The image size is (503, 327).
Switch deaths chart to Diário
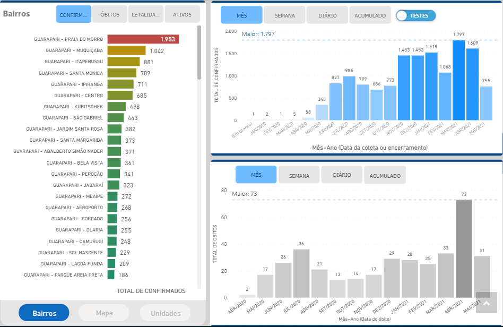(342, 175)
